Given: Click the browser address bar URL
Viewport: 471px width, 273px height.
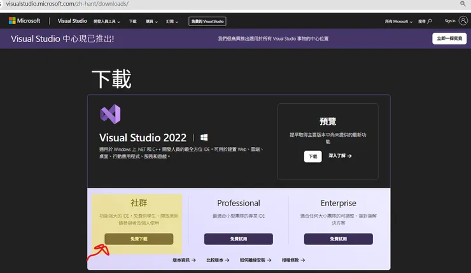Looking at the screenshot, I should (x=67, y=4).
